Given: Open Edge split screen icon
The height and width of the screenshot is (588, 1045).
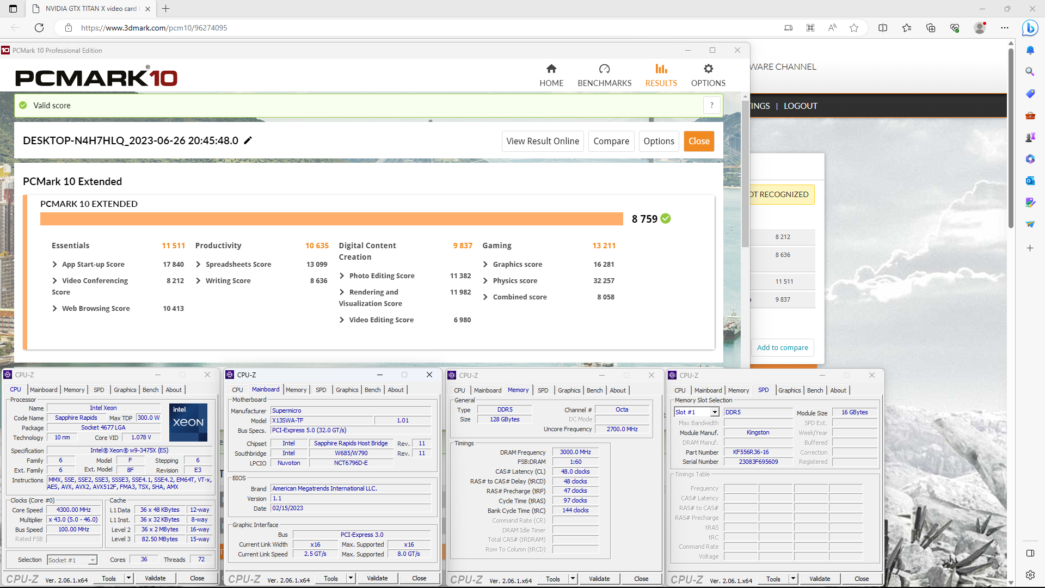Looking at the screenshot, I should pos(883,28).
